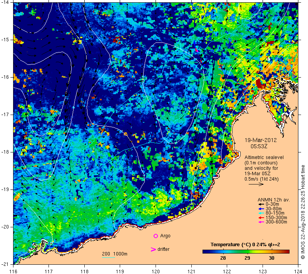Click the 117 longitude axis label
Image resolution: width=308 pixels, height=274 pixels.
point(49,271)
